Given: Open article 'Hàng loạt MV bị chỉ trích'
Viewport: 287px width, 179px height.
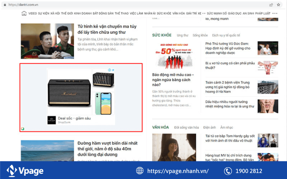Looking at the screenshot, I should click(230, 157).
